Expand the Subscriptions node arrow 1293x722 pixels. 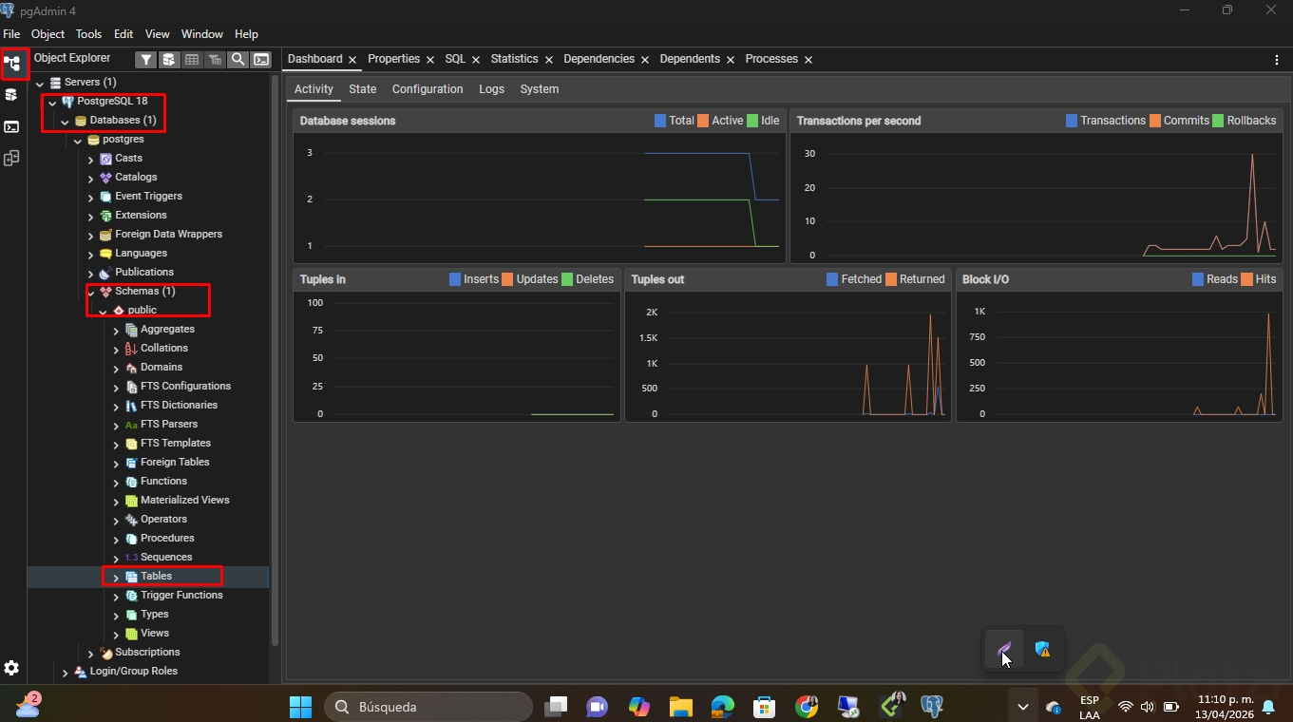pyautogui.click(x=90, y=653)
